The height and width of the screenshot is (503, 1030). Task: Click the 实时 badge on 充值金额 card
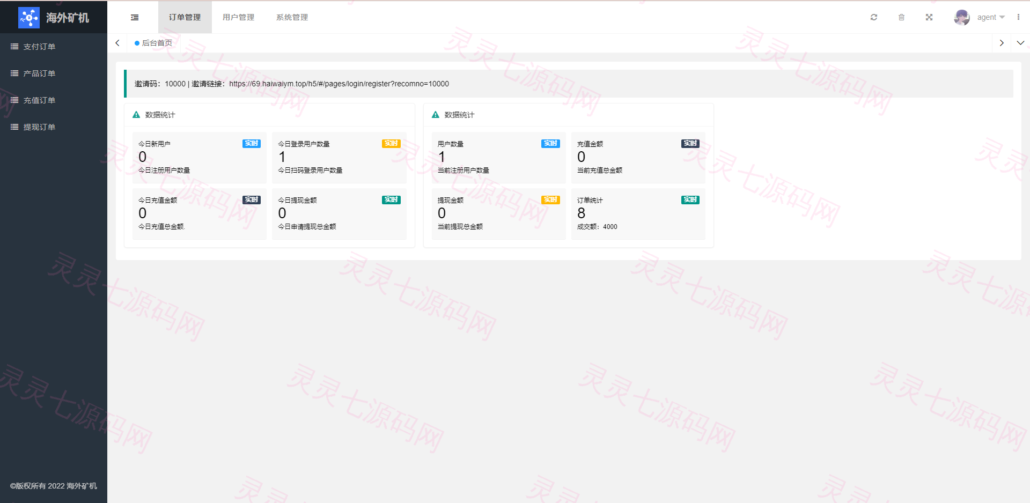(x=690, y=144)
